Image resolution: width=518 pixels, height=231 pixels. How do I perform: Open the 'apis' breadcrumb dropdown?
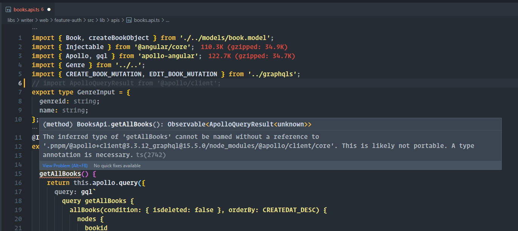click(115, 20)
